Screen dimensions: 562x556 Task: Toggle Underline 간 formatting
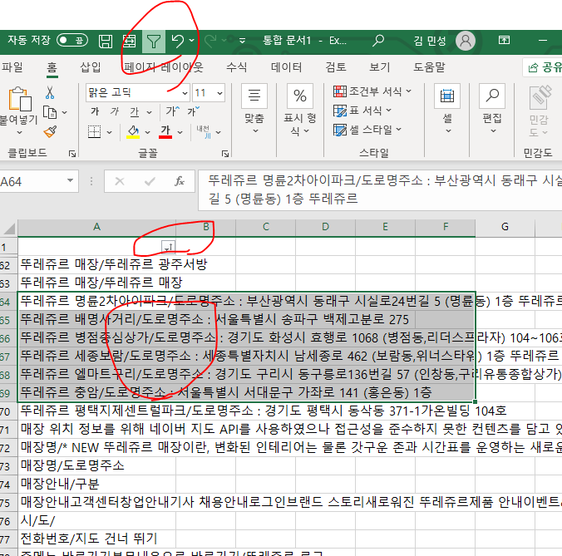(x=135, y=112)
